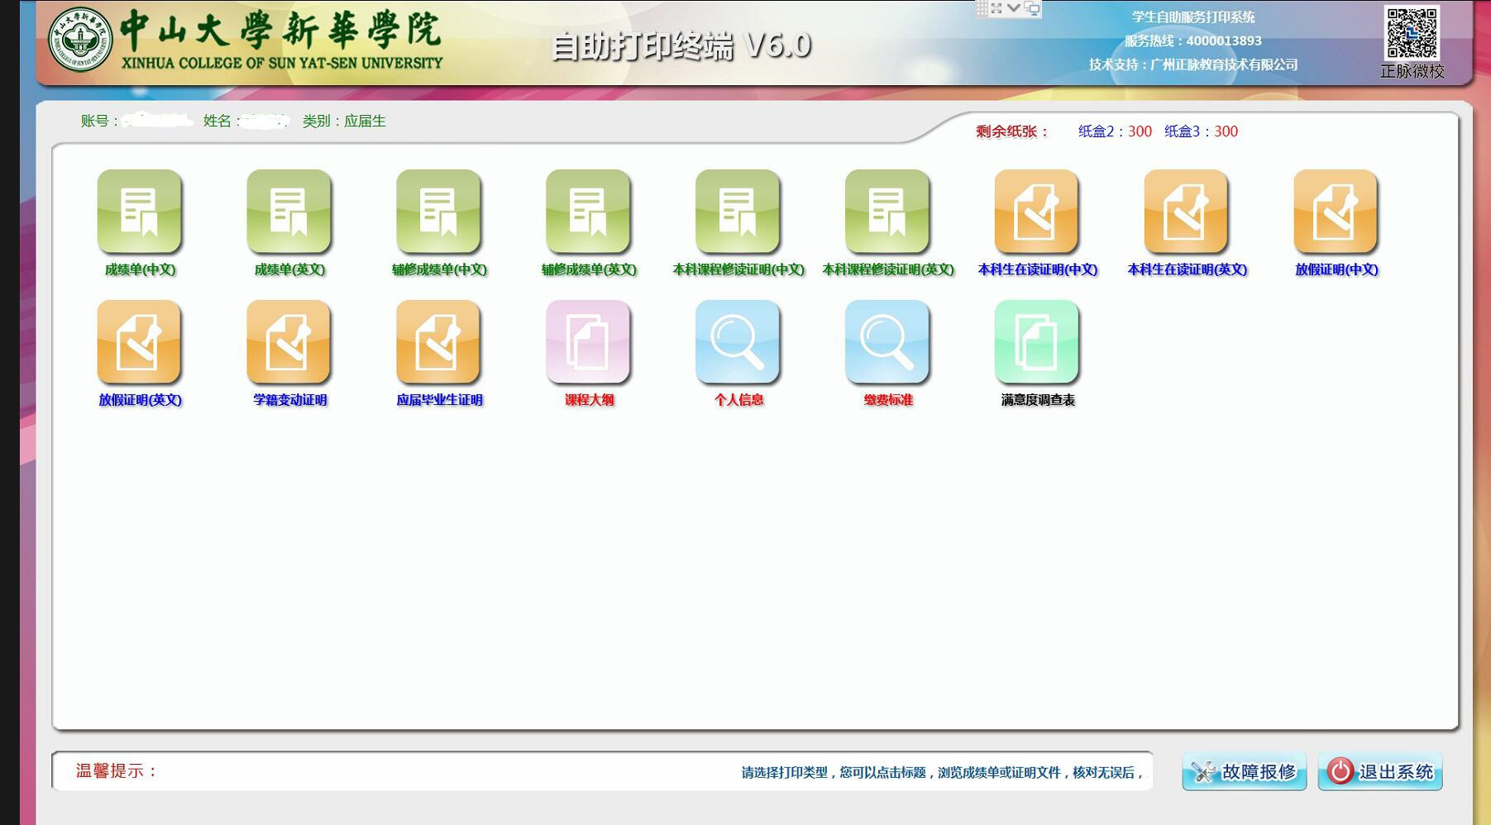Open the 放假证明(英文) holiday certificate icon
The image size is (1491, 825).
tap(139, 342)
